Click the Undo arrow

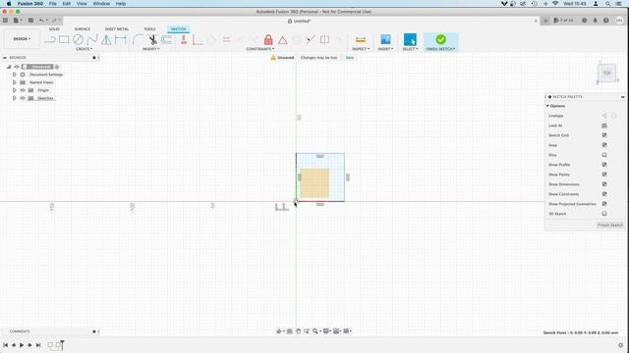pyautogui.click(x=41, y=21)
